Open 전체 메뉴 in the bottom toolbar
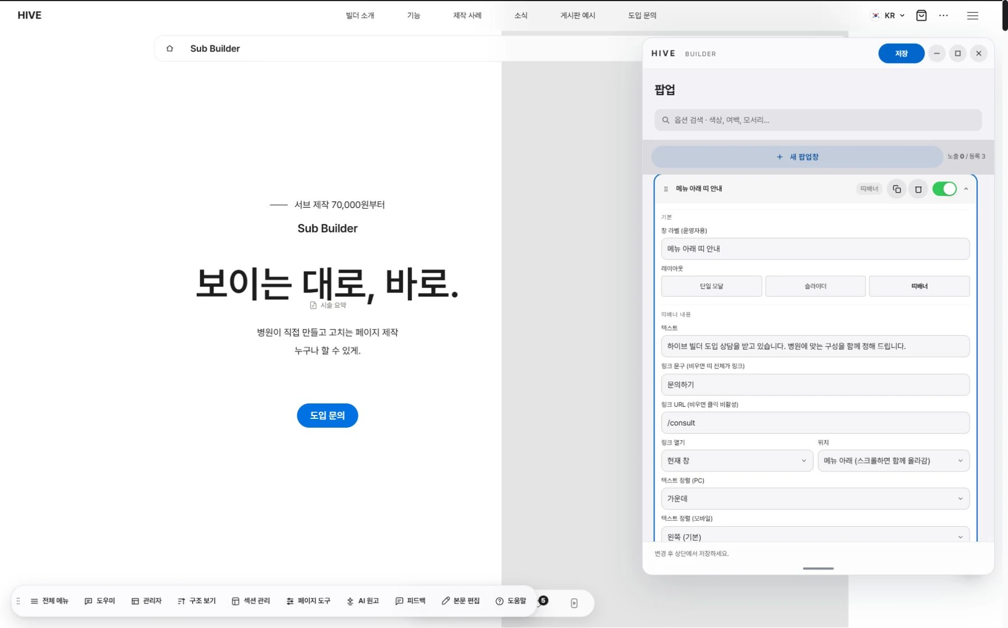Image resolution: width=1008 pixels, height=628 pixels. [50, 601]
